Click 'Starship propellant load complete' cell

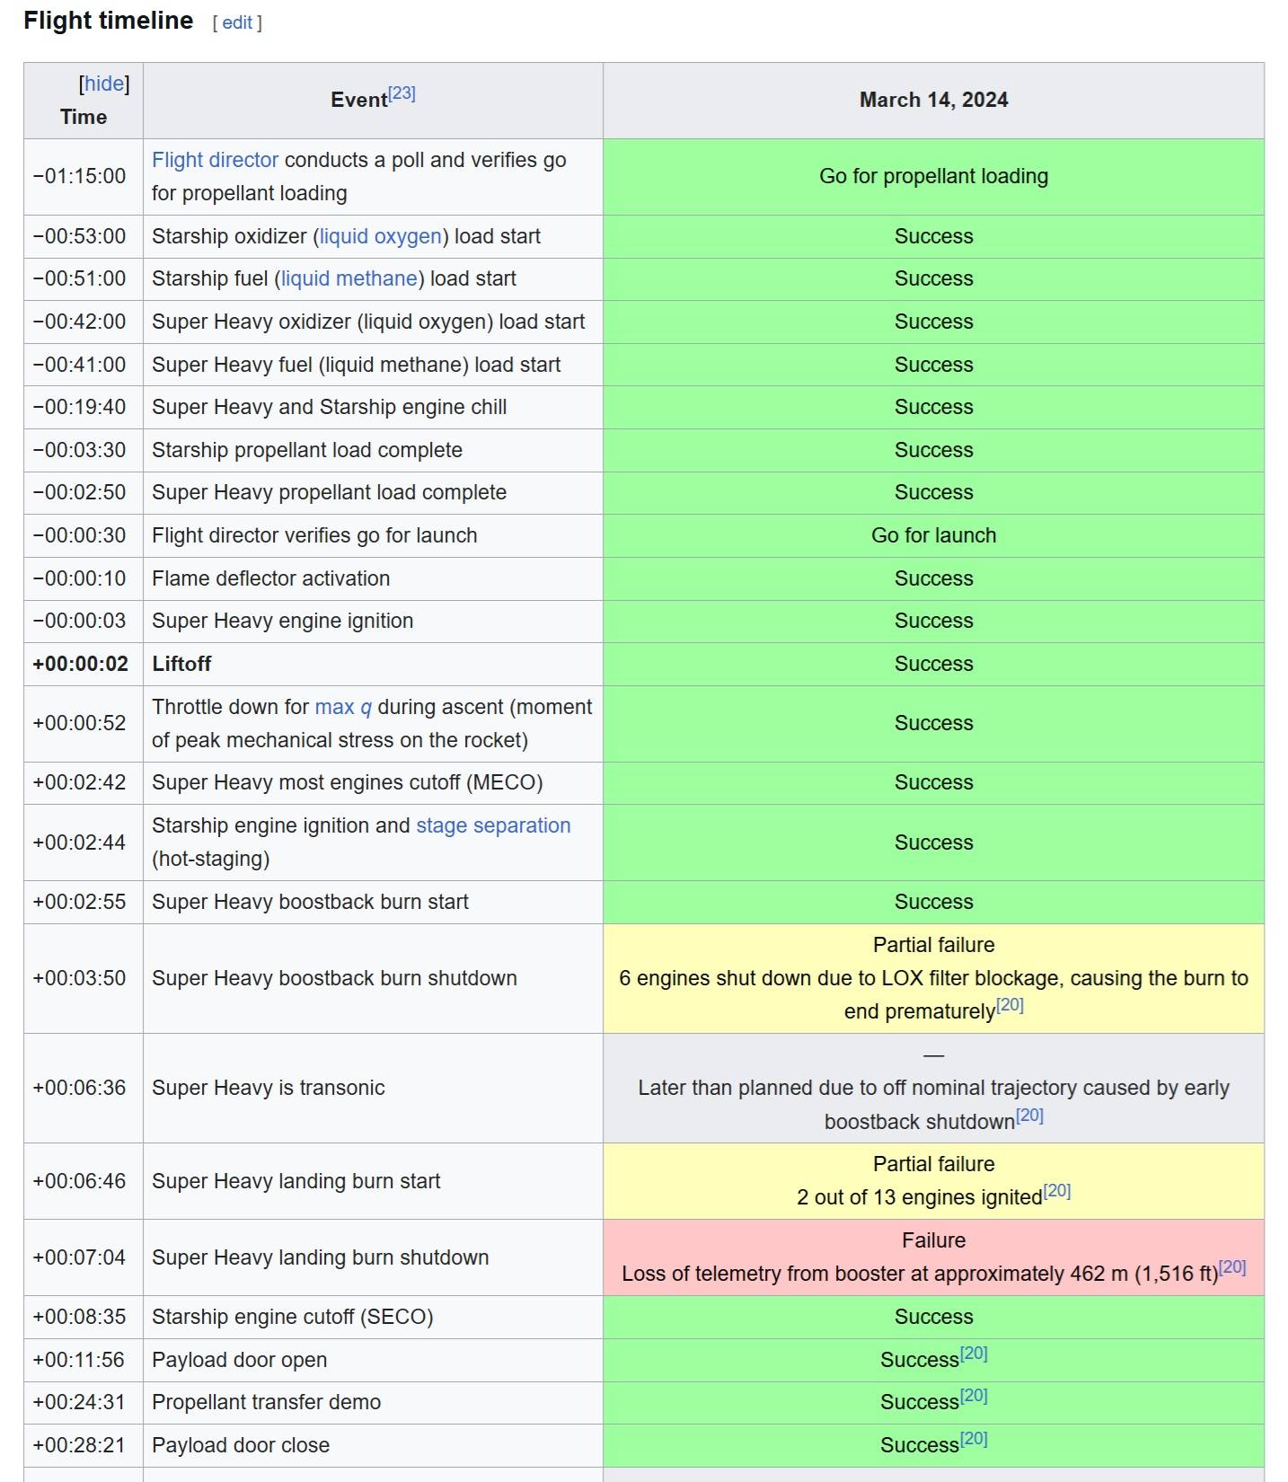(x=373, y=450)
